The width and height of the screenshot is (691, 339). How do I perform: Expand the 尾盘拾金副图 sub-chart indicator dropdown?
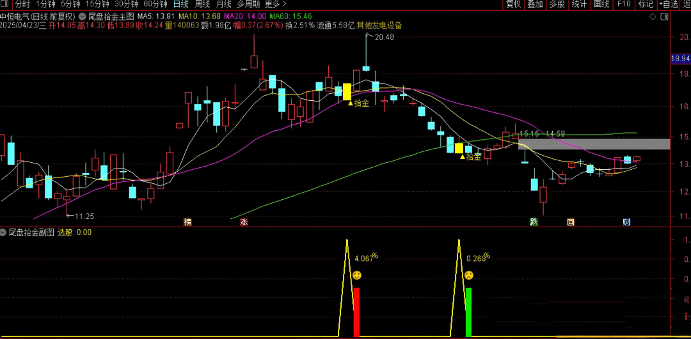pyautogui.click(x=4, y=232)
